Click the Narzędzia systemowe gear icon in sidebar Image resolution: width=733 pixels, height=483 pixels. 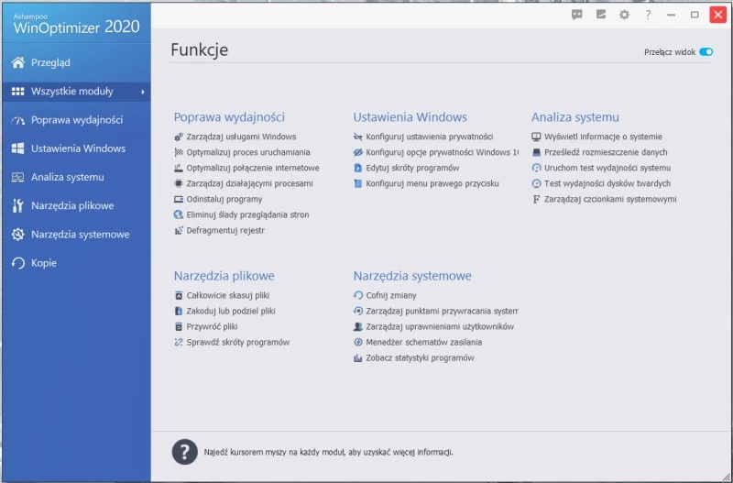17,235
